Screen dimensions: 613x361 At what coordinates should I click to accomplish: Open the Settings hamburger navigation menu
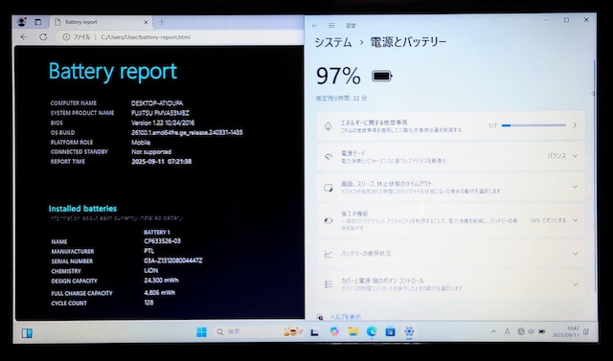click(x=331, y=26)
